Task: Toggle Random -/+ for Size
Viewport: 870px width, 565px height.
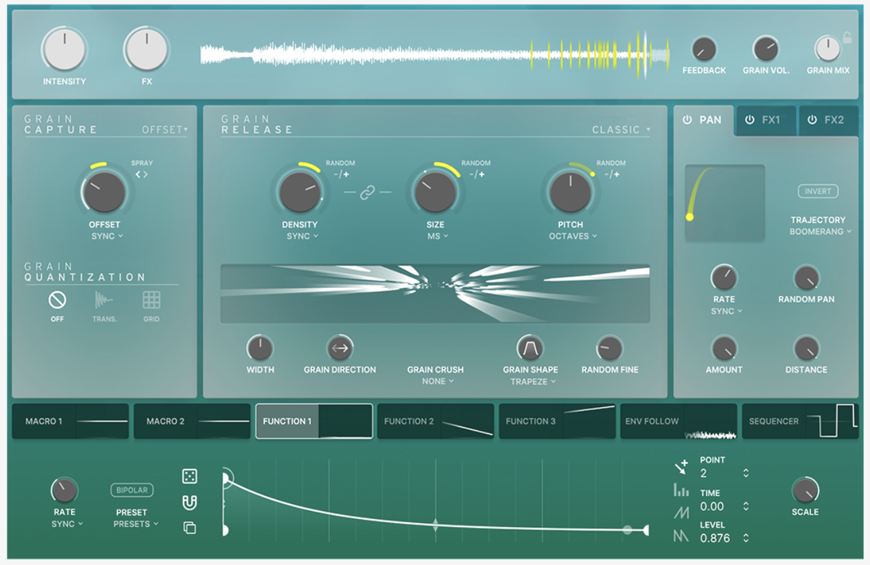Action: click(476, 174)
